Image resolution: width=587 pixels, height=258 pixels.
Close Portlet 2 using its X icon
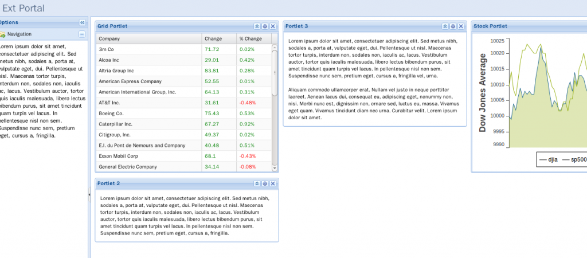273,183
